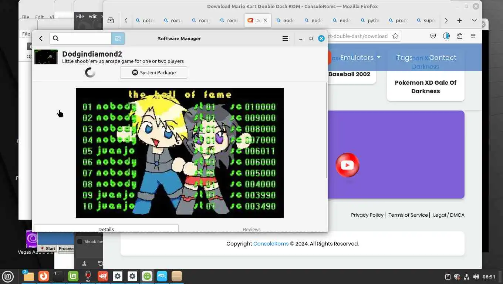Open Edit menu in dark background window

(92, 16)
